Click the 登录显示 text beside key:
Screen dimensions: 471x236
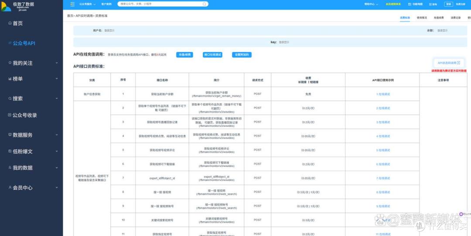[x=284, y=42]
